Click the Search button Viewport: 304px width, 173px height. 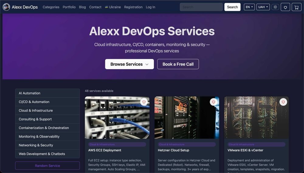click(232, 7)
